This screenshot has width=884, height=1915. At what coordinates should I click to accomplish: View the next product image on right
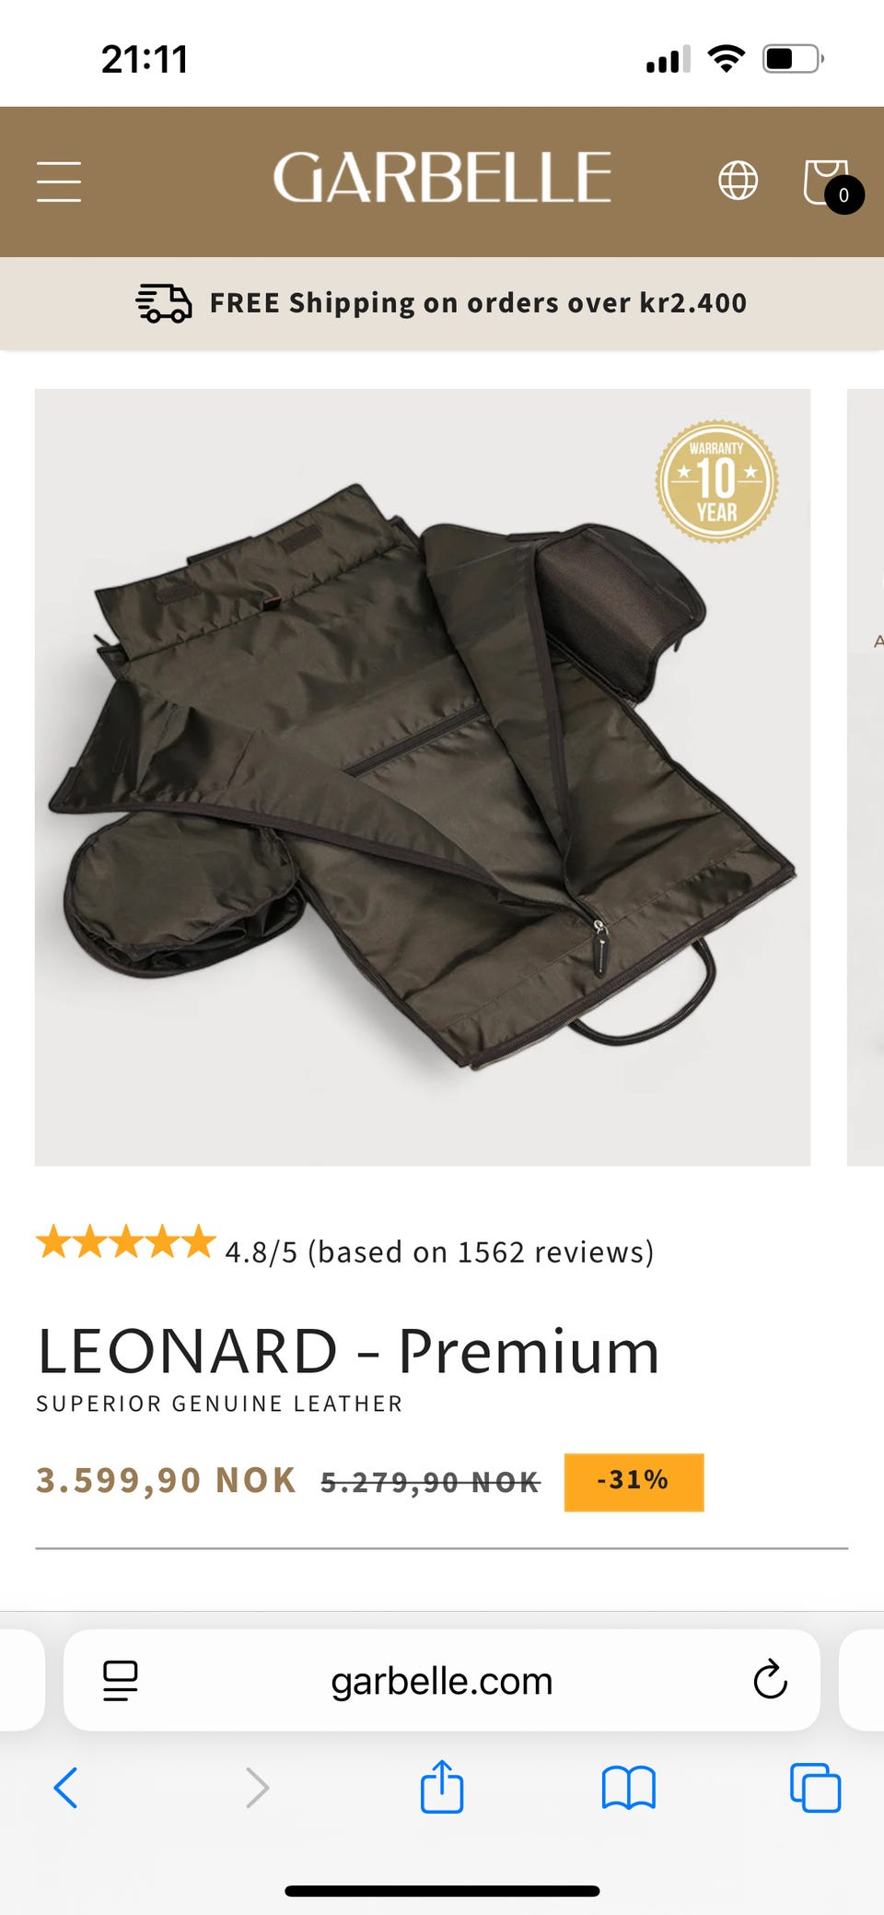pyautogui.click(x=866, y=777)
